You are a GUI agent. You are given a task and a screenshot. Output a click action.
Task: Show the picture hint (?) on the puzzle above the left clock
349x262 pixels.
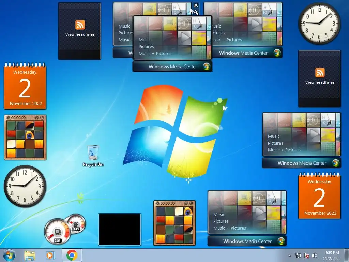click(x=37, y=118)
